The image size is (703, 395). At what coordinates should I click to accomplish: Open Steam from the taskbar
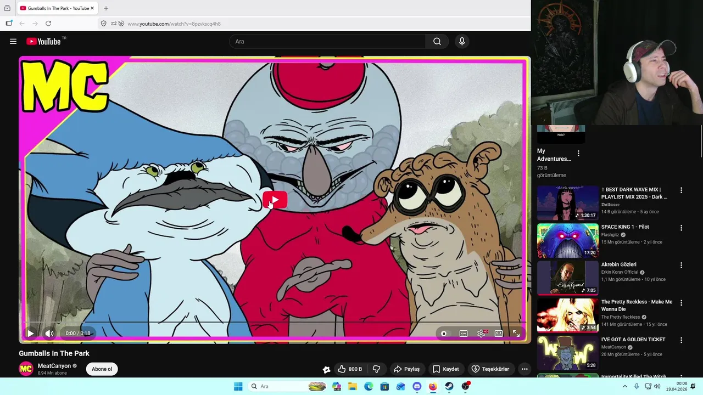click(x=449, y=386)
